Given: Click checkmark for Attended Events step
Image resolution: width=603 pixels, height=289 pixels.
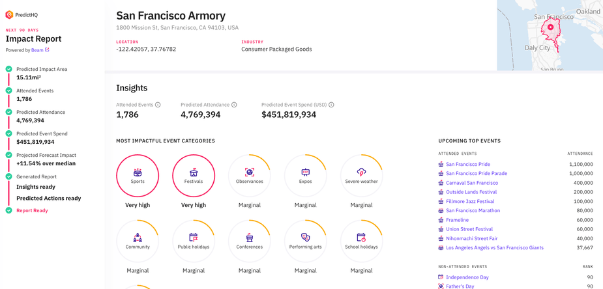Looking at the screenshot, I should 8,90.
